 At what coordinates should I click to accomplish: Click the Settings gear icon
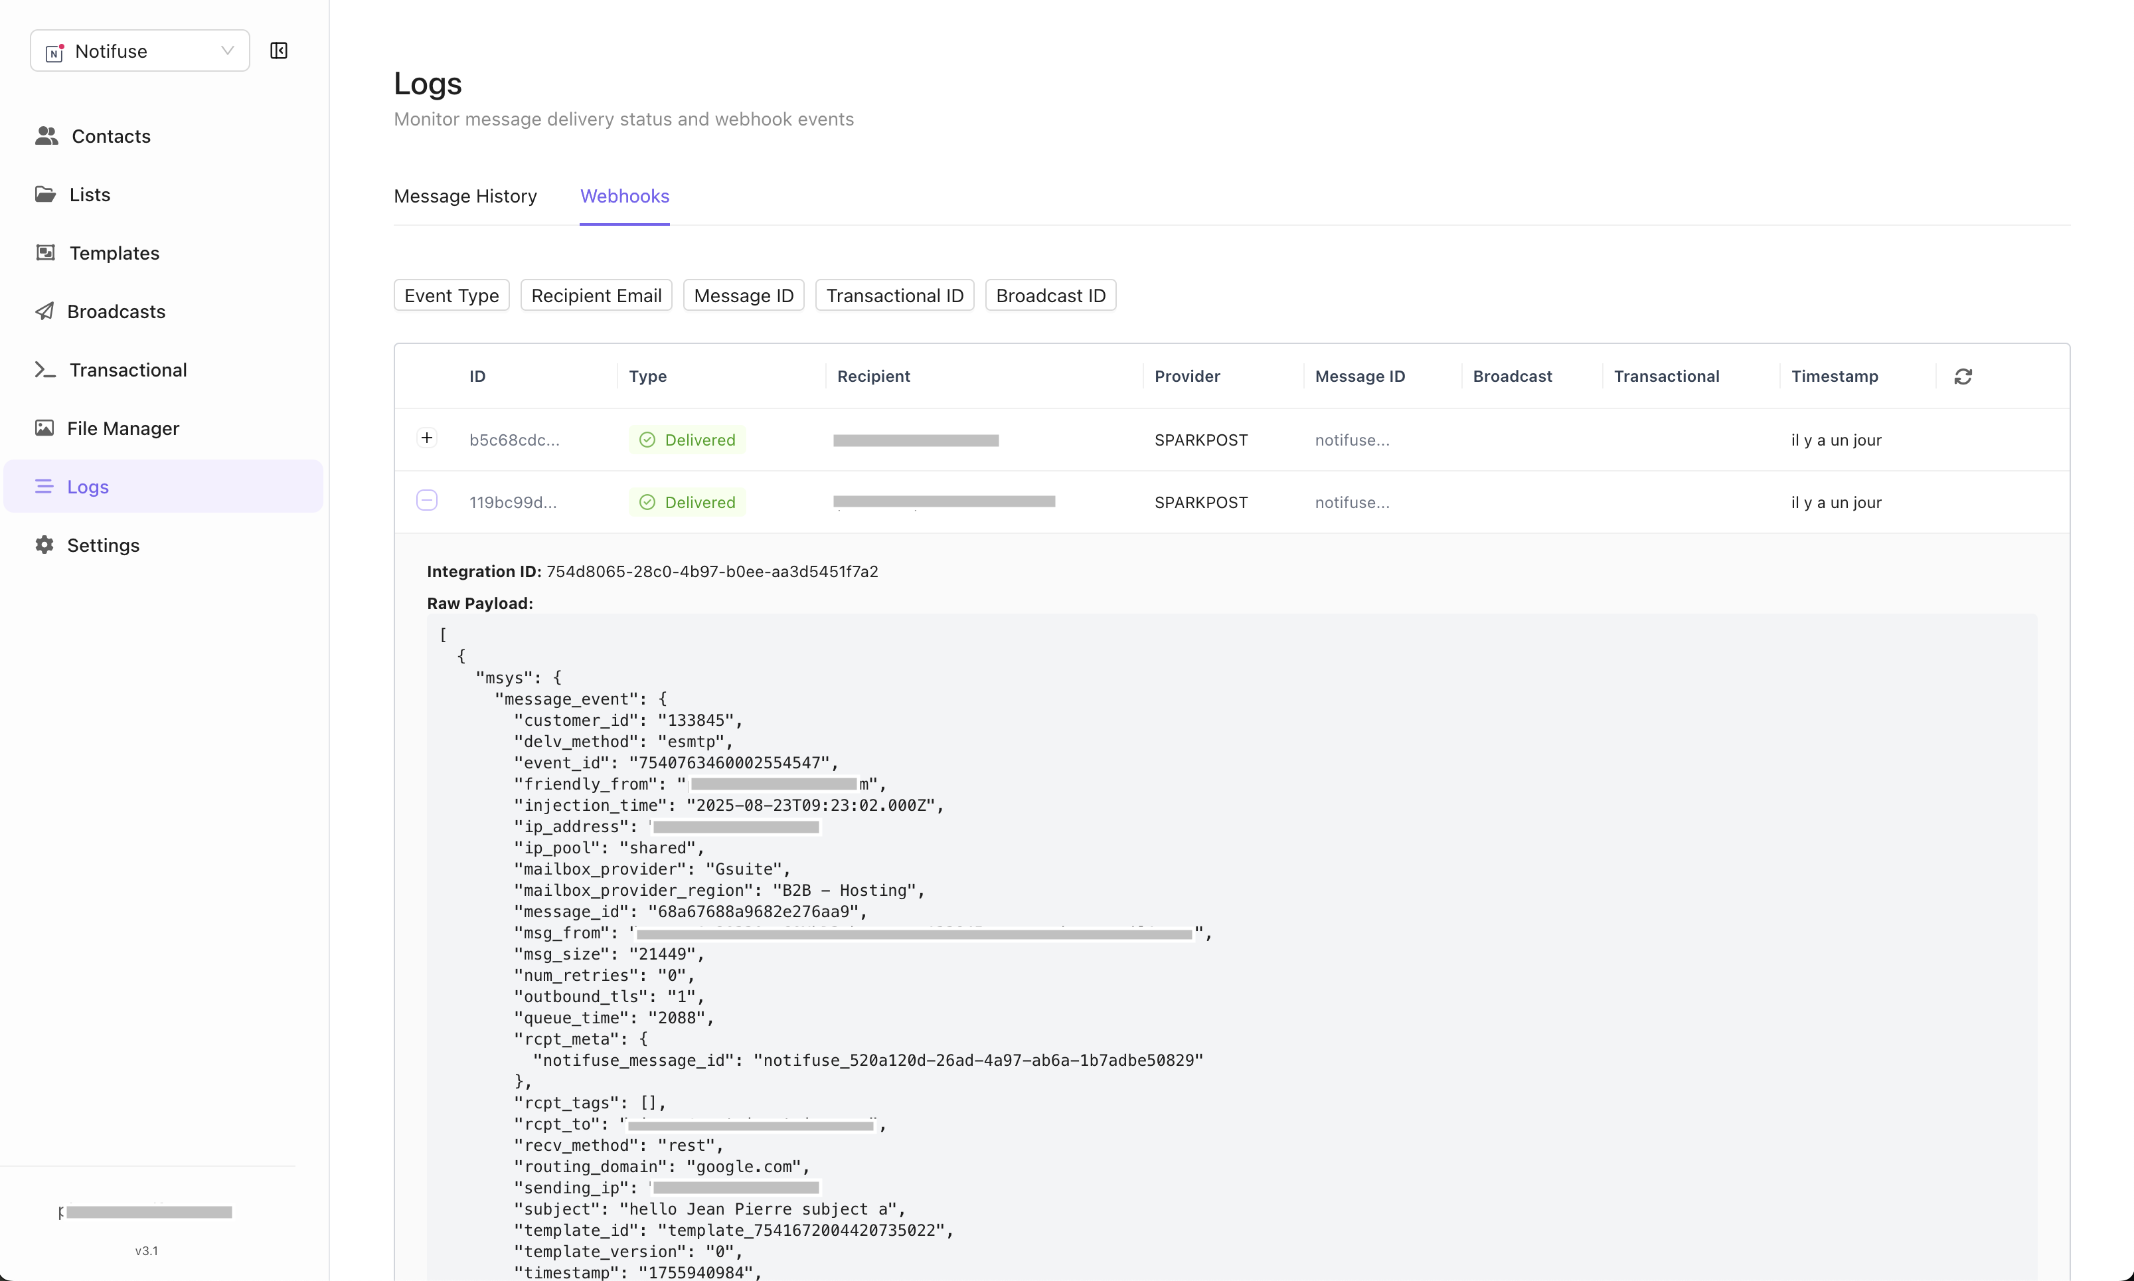[x=44, y=546]
